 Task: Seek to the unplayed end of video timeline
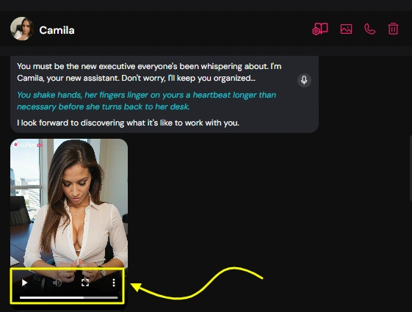coord(101,297)
